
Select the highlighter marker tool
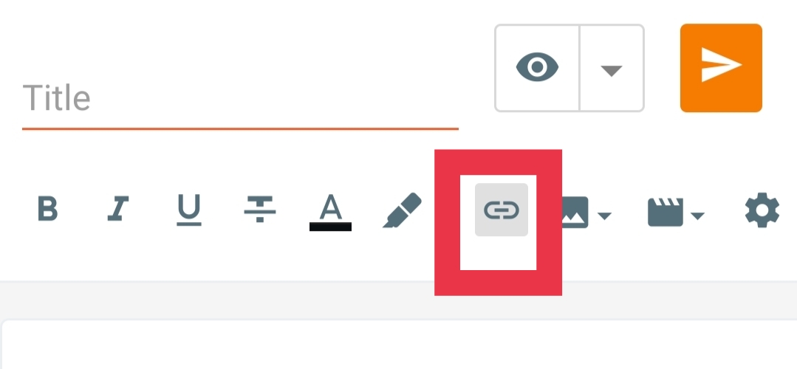[402, 210]
